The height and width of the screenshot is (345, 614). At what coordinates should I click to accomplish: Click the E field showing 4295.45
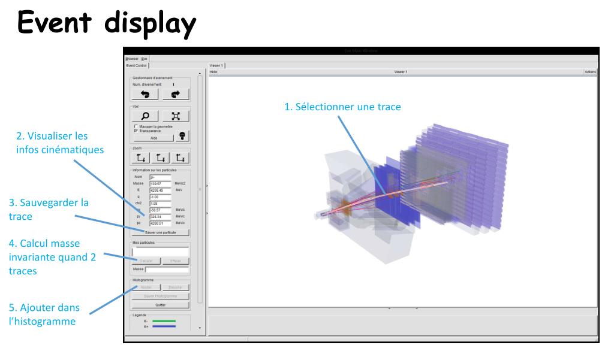[x=160, y=190]
